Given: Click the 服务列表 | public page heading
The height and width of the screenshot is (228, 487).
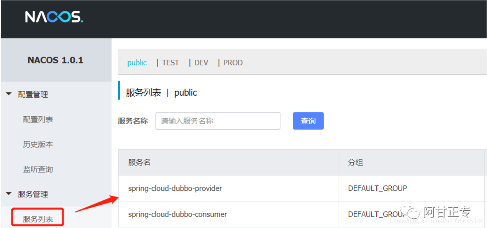Looking at the screenshot, I should point(161,93).
